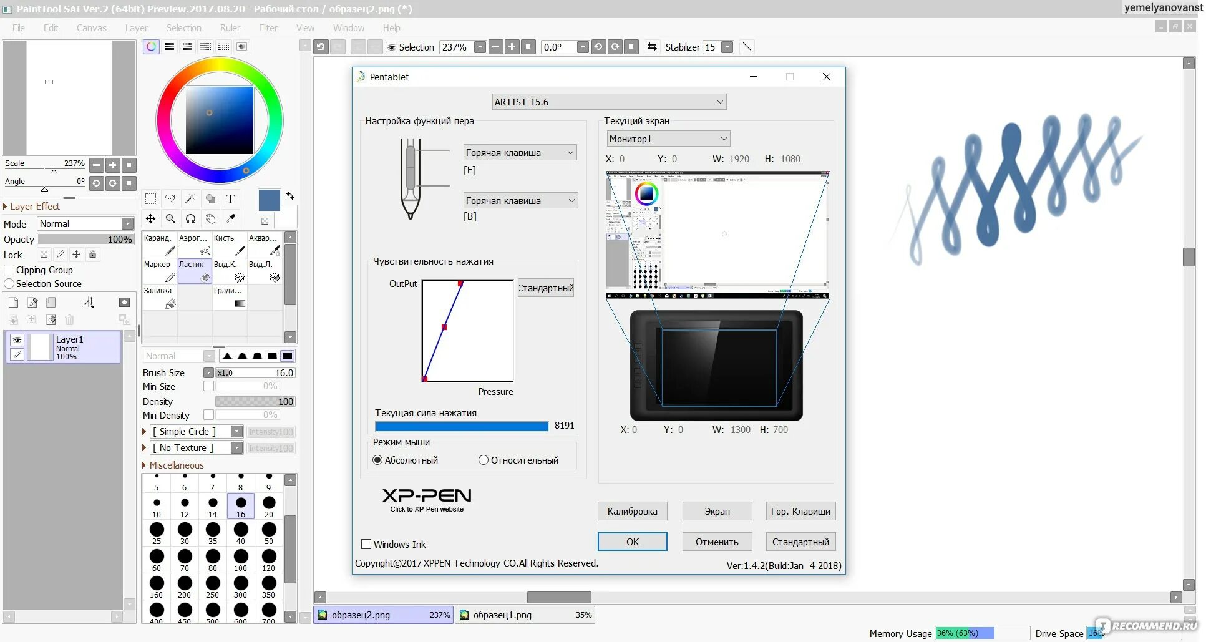Select the magic wand tool
The image size is (1206, 642).
[190, 199]
